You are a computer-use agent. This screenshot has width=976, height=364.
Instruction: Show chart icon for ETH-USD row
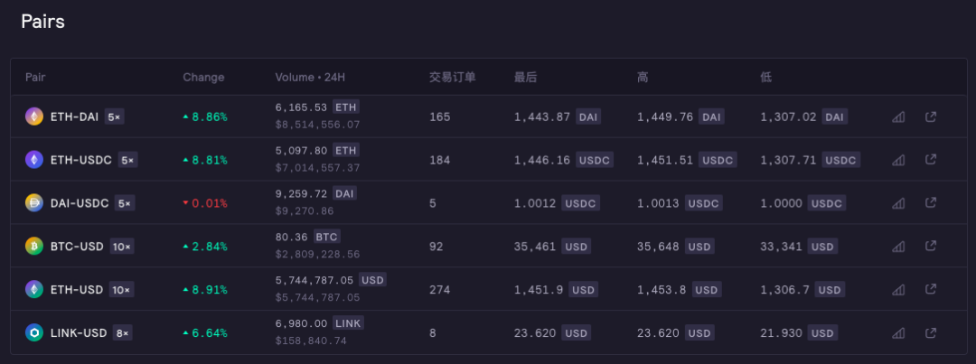click(x=898, y=290)
